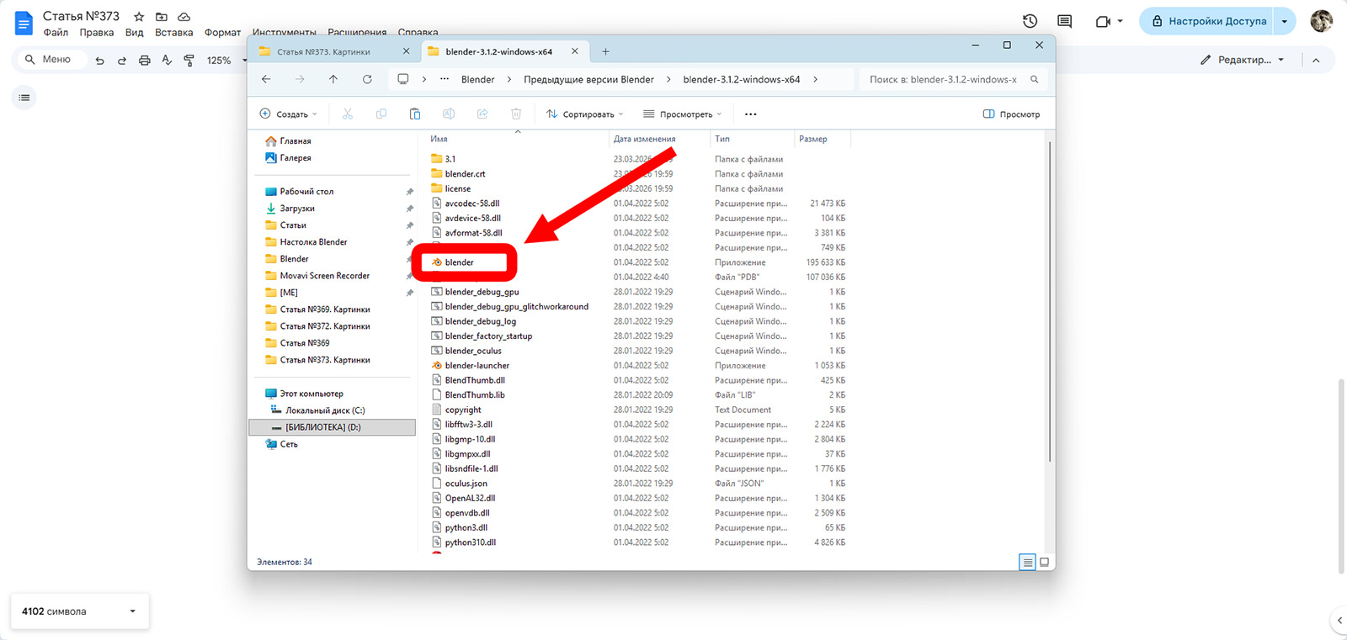Image resolution: width=1347 pixels, height=640 pixels.
Task: Switch to details list view icon
Action: point(1027,562)
